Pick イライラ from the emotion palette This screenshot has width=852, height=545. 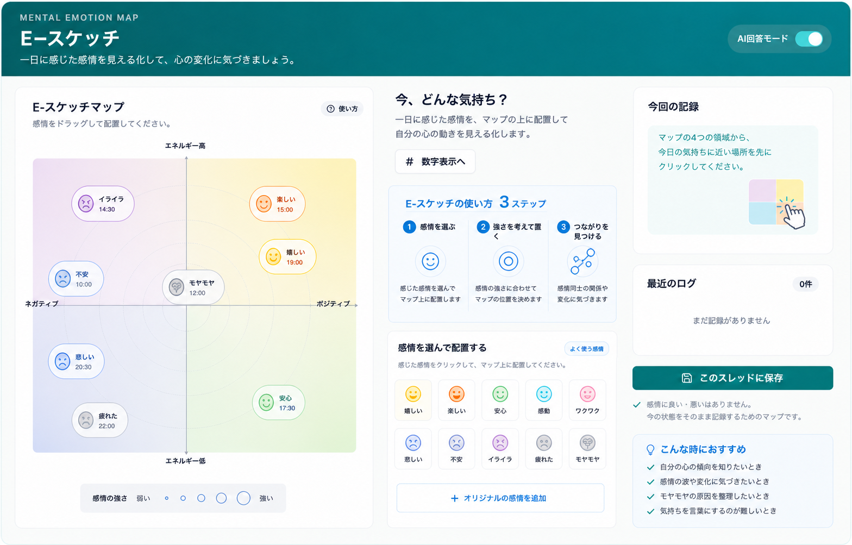(500, 448)
